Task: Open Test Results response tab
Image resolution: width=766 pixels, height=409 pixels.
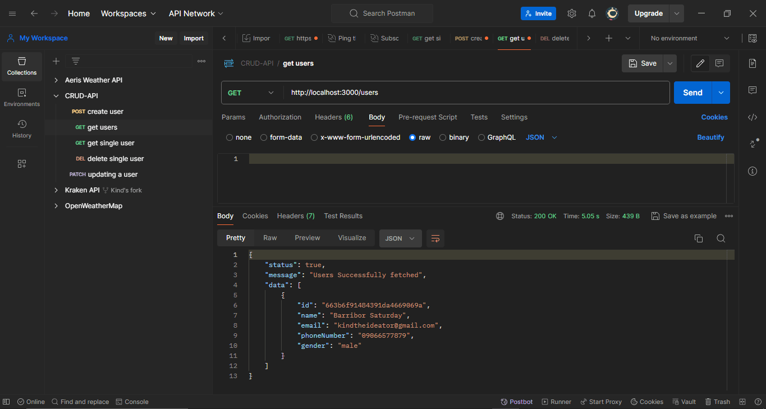Action: coord(343,216)
